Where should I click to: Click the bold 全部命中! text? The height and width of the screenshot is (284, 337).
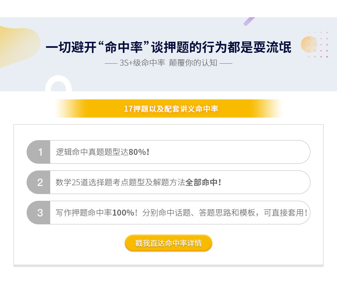coord(203,182)
